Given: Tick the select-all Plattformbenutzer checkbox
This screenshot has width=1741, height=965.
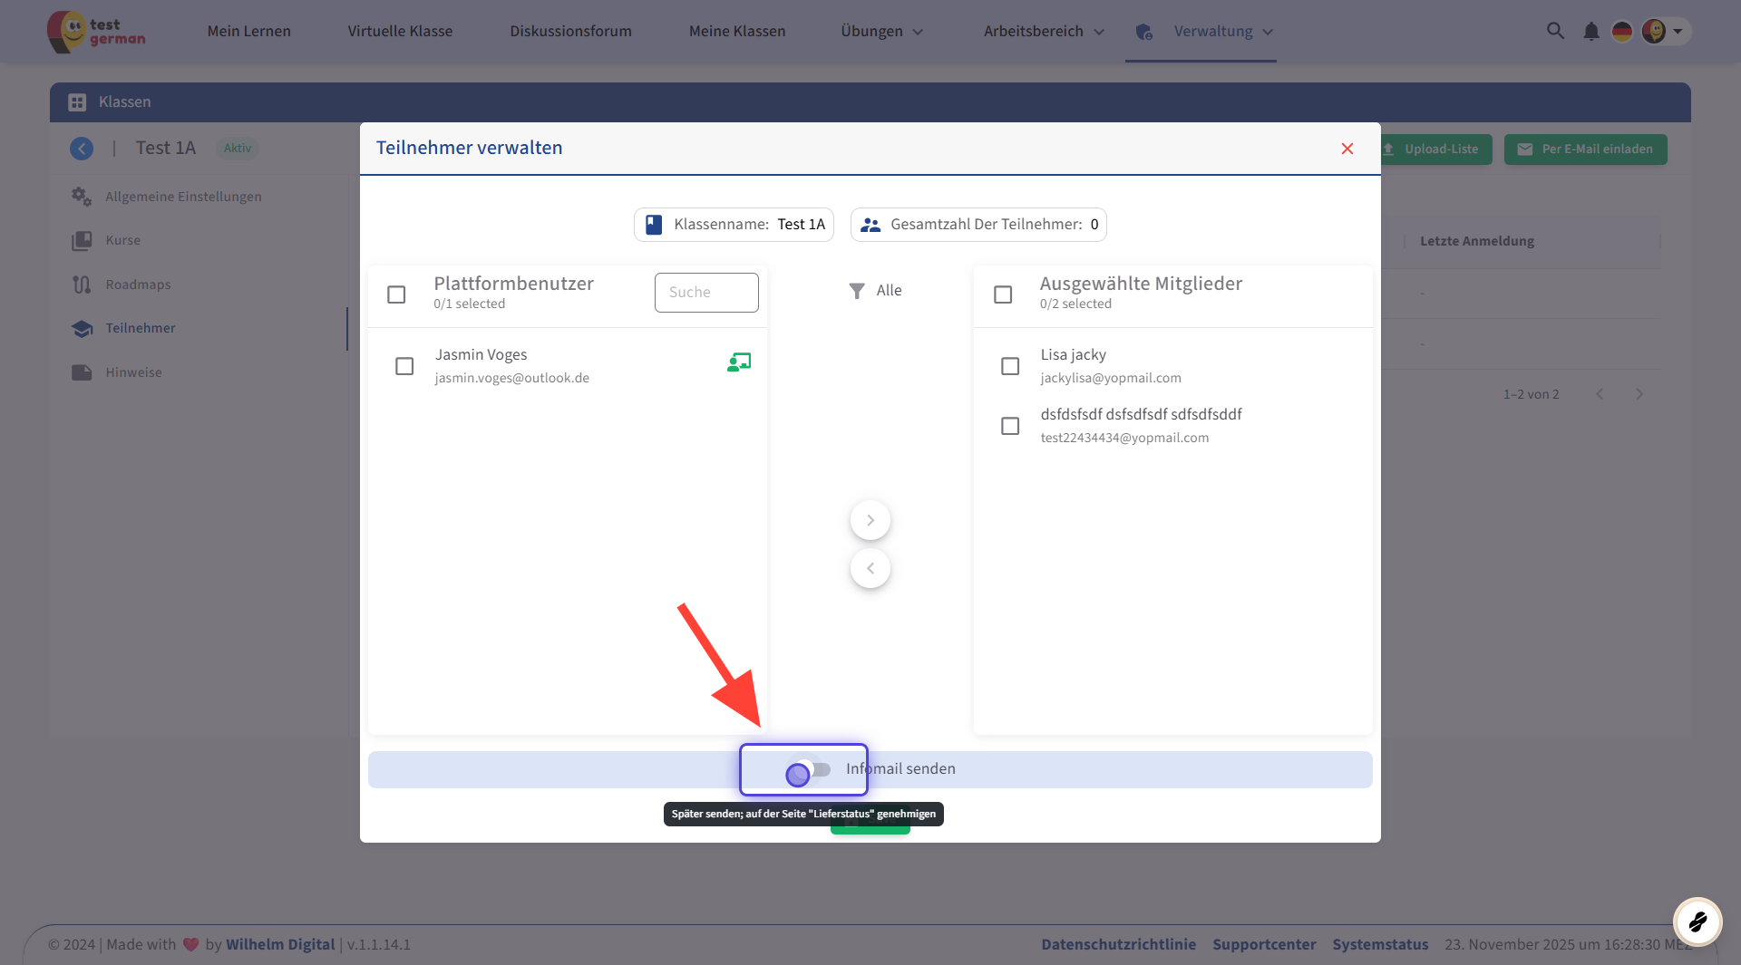Looking at the screenshot, I should [x=396, y=294].
